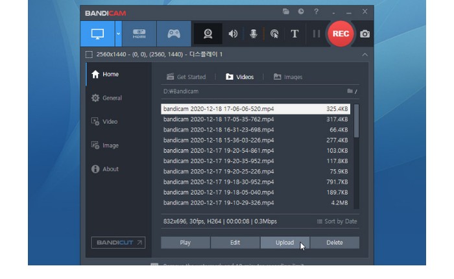Select screen recording mode monitor icon
This screenshot has width=454, height=279.
coord(97,34)
